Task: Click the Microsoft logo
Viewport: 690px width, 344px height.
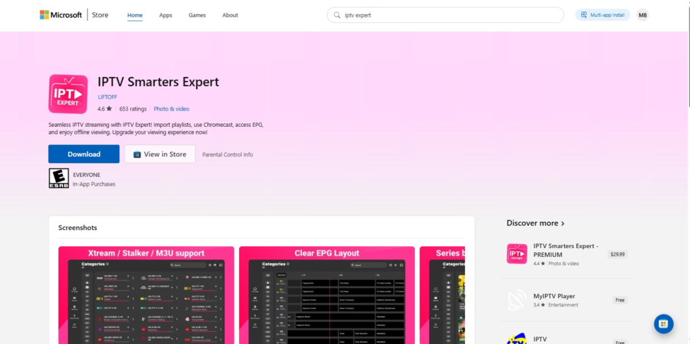Action: point(61,15)
